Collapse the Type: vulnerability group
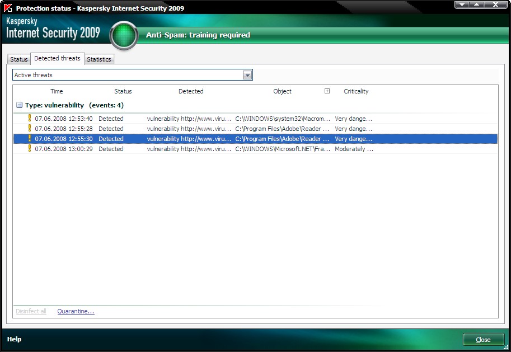Image resolution: width=511 pixels, height=352 pixels. point(20,105)
